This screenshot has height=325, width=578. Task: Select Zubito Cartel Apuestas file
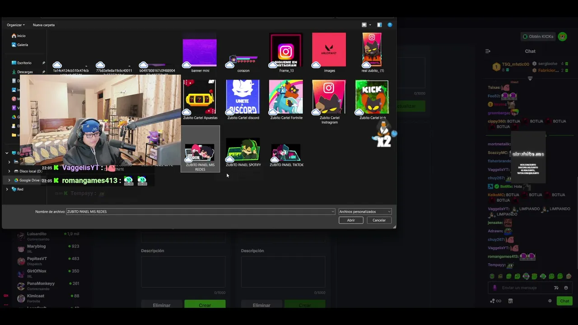point(200,100)
